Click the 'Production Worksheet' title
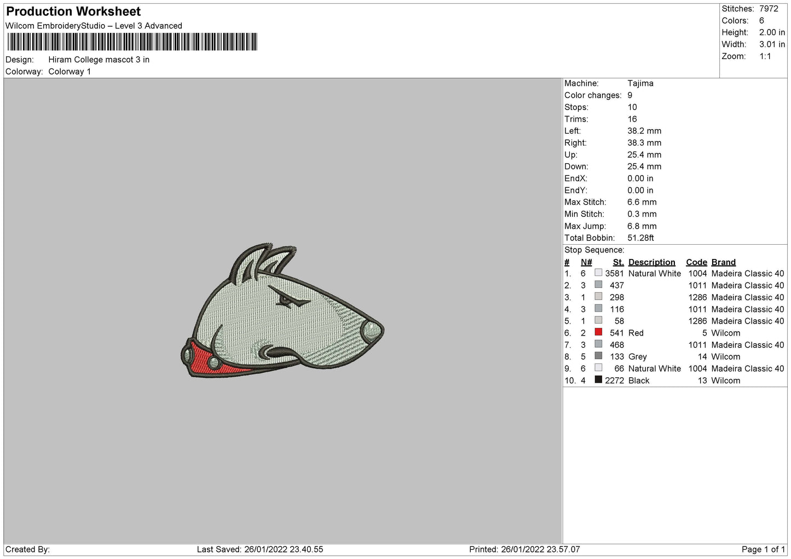 pos(73,11)
